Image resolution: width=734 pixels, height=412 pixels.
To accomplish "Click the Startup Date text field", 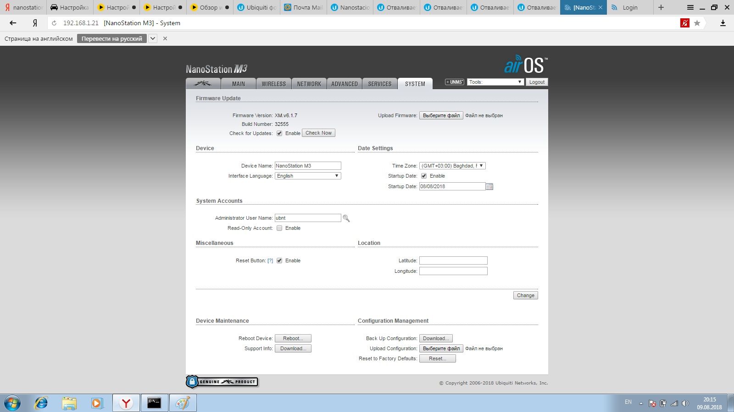I will 452,186.
